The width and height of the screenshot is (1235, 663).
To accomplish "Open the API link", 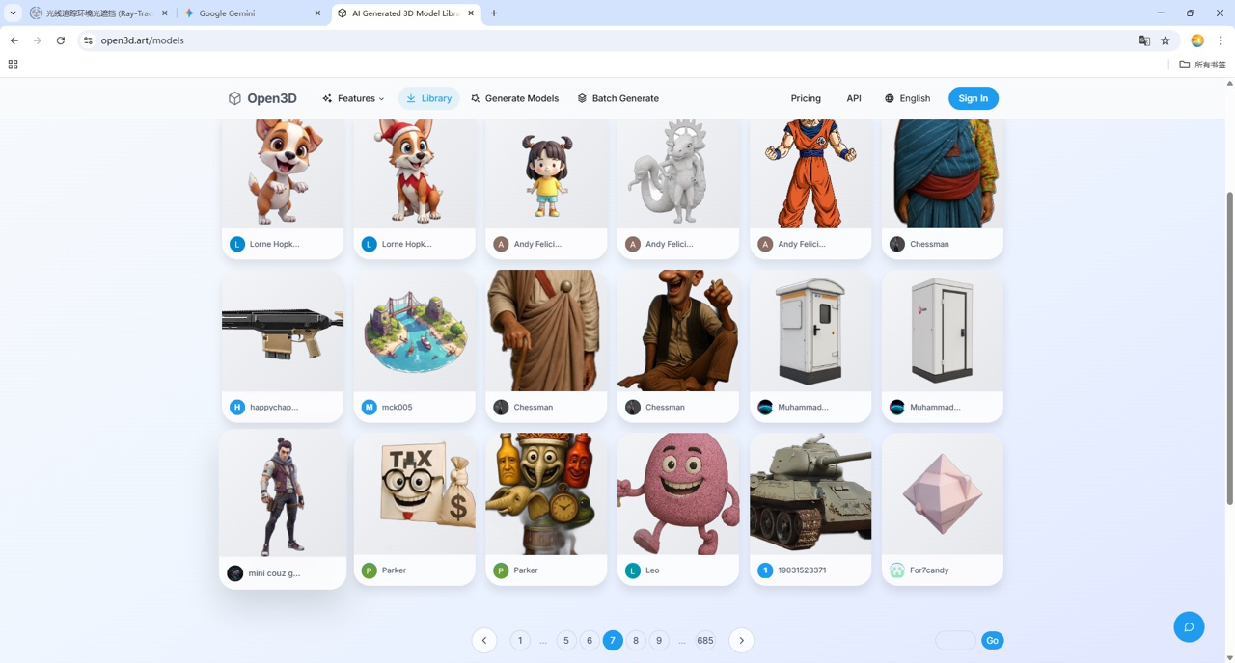I will pyautogui.click(x=854, y=98).
